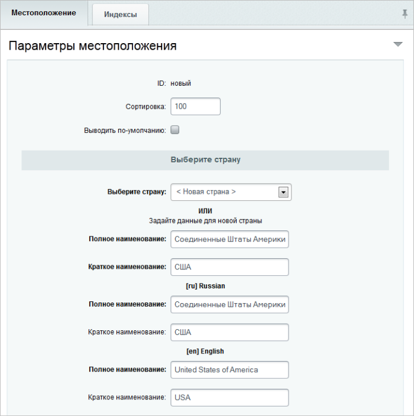This screenshot has width=414, height=416.
Task: Click the 'Параметры местоположения' heading
Action: [x=93, y=45]
